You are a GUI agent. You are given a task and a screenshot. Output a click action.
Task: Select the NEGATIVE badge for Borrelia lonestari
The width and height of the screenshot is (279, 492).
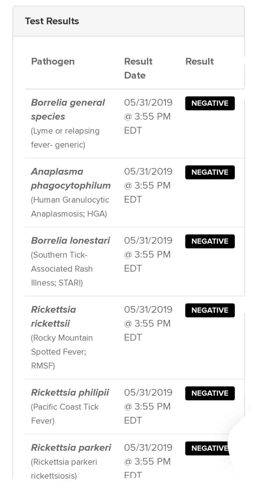point(210,241)
